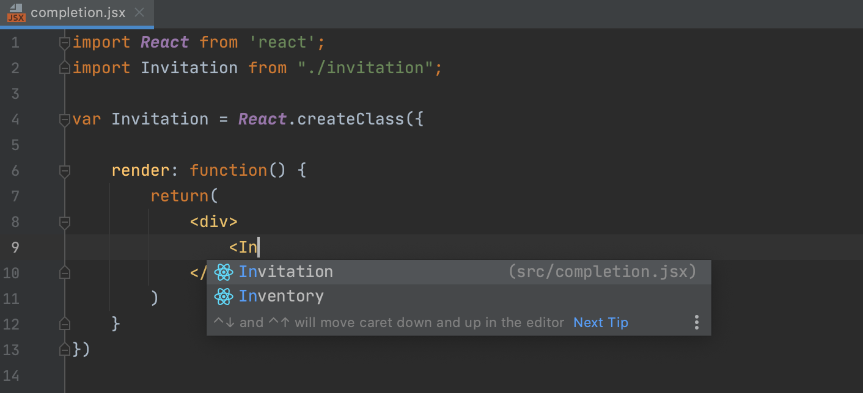Screen dimensions: 863x393
Task: Click the React icon next to Inventory suggestion
Action: pyautogui.click(x=224, y=297)
